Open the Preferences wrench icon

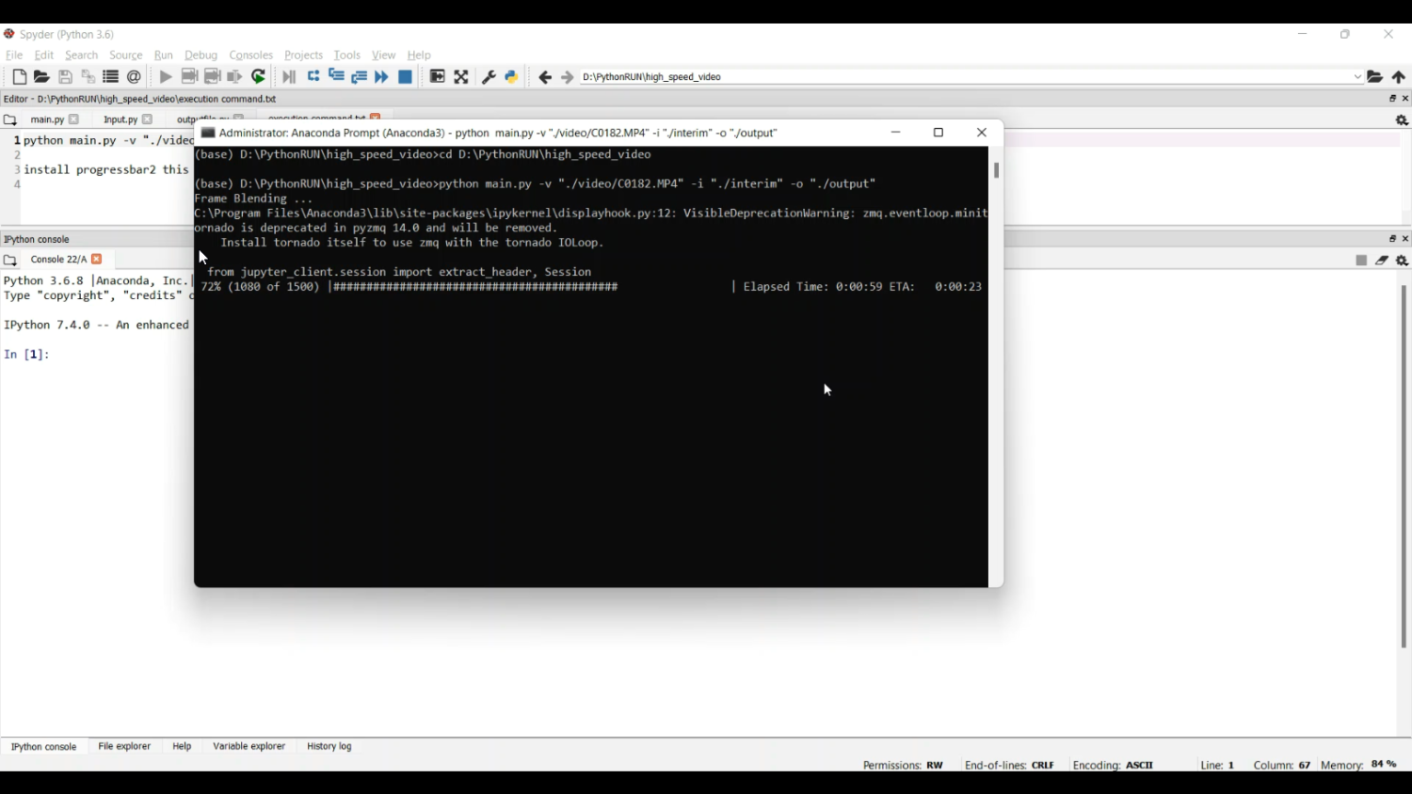tap(489, 77)
